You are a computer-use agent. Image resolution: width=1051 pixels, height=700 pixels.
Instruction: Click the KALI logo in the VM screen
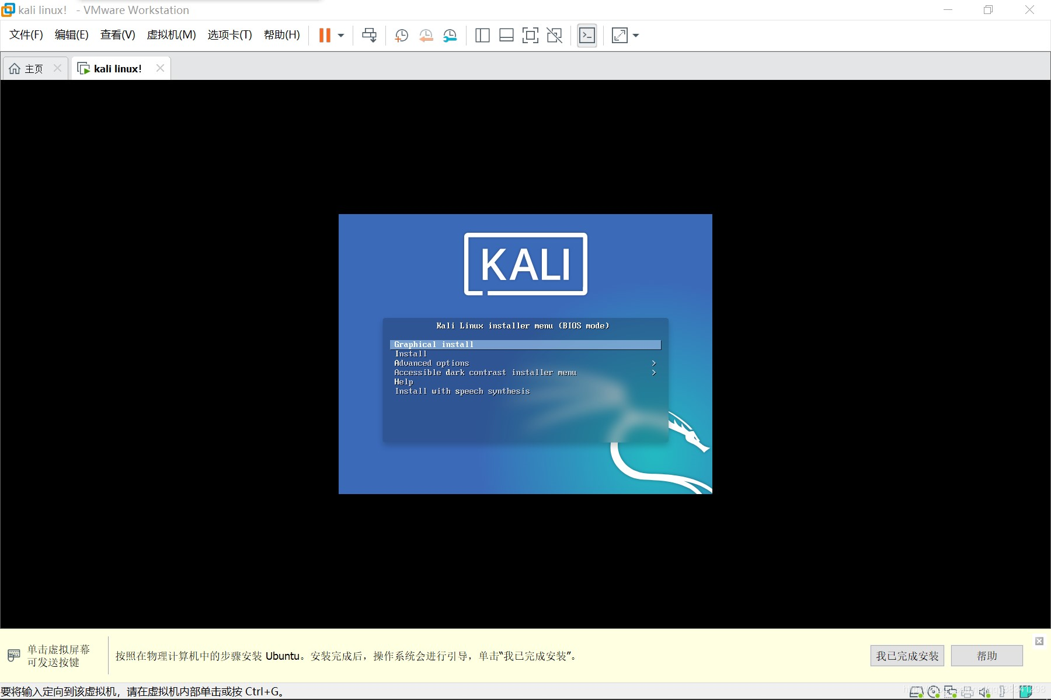point(525,264)
